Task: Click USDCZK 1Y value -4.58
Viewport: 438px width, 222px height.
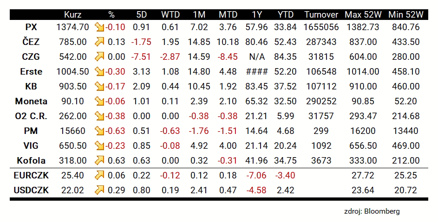Action: (x=256, y=190)
